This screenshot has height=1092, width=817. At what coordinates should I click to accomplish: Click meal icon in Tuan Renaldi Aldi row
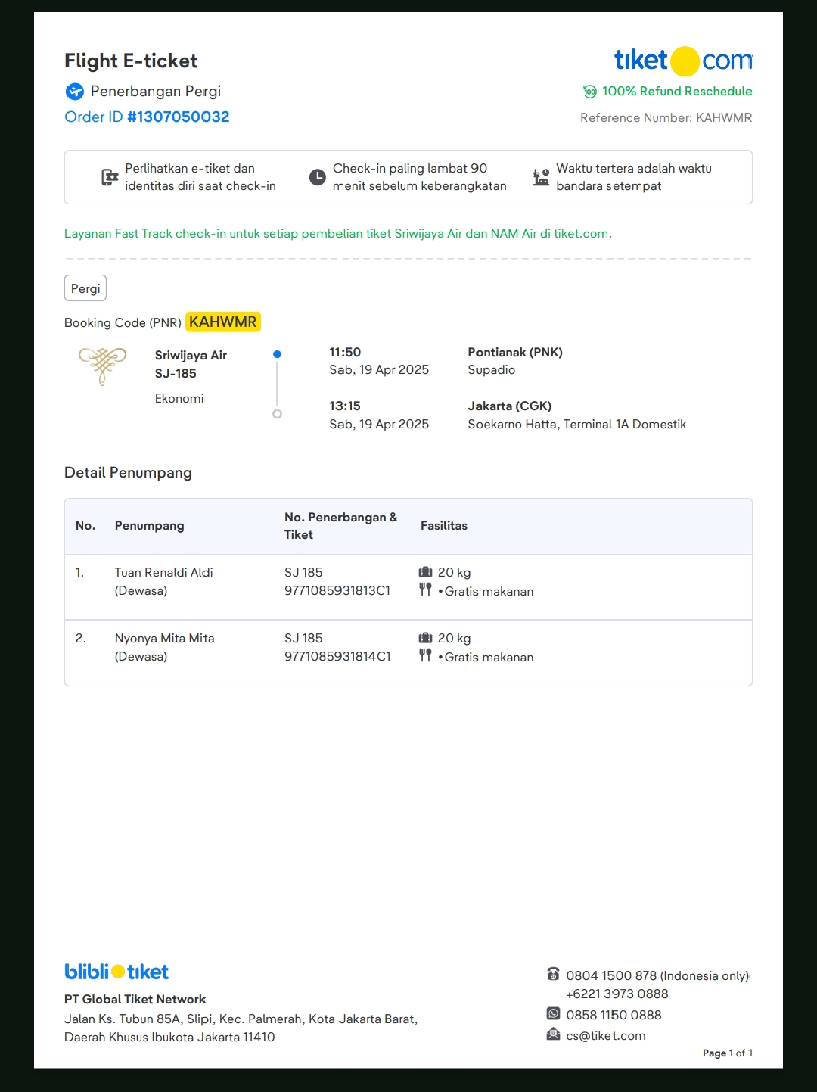pyautogui.click(x=425, y=590)
